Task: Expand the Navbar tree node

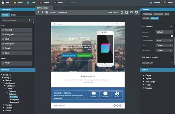Action: pyautogui.click(x=3, y=80)
